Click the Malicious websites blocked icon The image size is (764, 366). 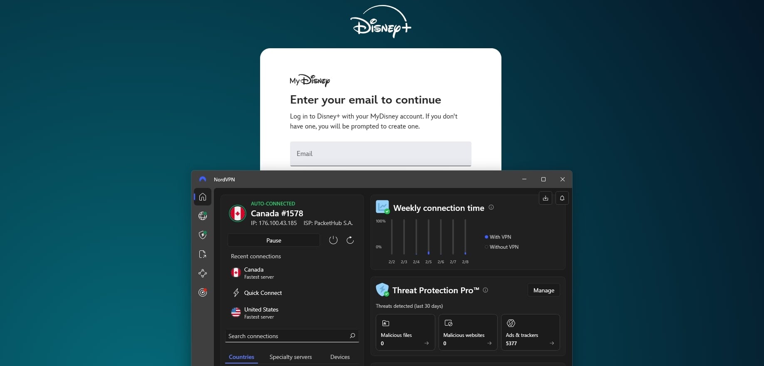click(449, 323)
